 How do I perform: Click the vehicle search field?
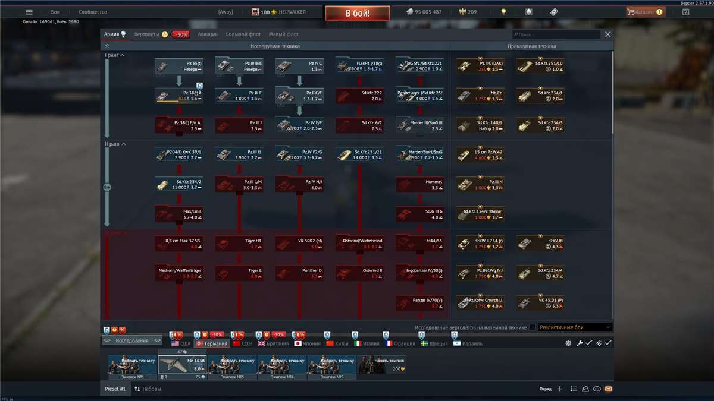556,35
